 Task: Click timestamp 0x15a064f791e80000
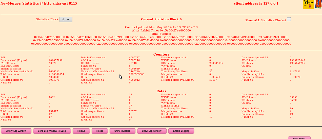coord(145,37)
